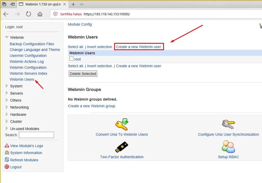The width and height of the screenshot is (262, 183).
Task: Click the View Module's Logs link
Action: click(26, 146)
